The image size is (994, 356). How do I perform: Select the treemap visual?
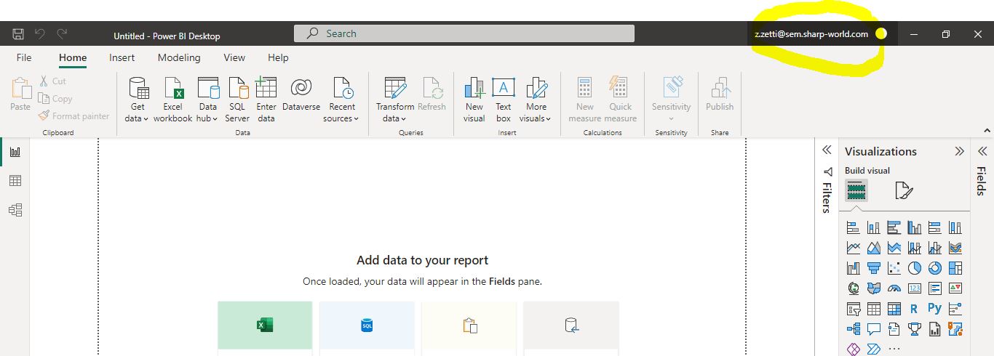pos(955,268)
